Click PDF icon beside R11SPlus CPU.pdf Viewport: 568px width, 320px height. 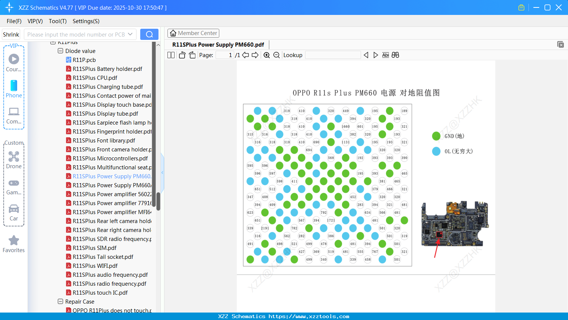click(69, 78)
